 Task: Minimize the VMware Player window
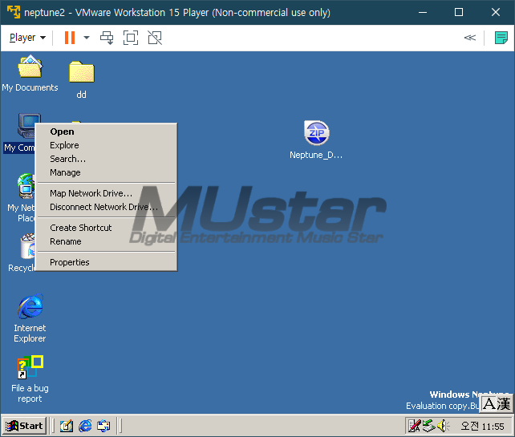point(423,13)
